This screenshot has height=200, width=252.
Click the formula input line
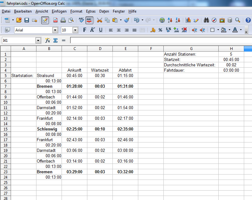160,40
